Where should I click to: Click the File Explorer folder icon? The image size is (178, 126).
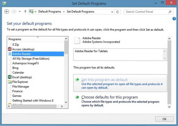pos(10,82)
